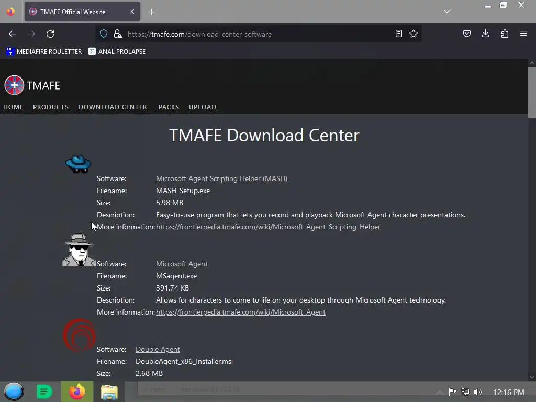This screenshot has height=402, width=536.
Task: Click the page vertical scrollbar thumb
Action: 532,92
